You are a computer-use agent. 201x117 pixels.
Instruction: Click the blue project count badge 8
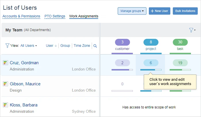pos(151,42)
